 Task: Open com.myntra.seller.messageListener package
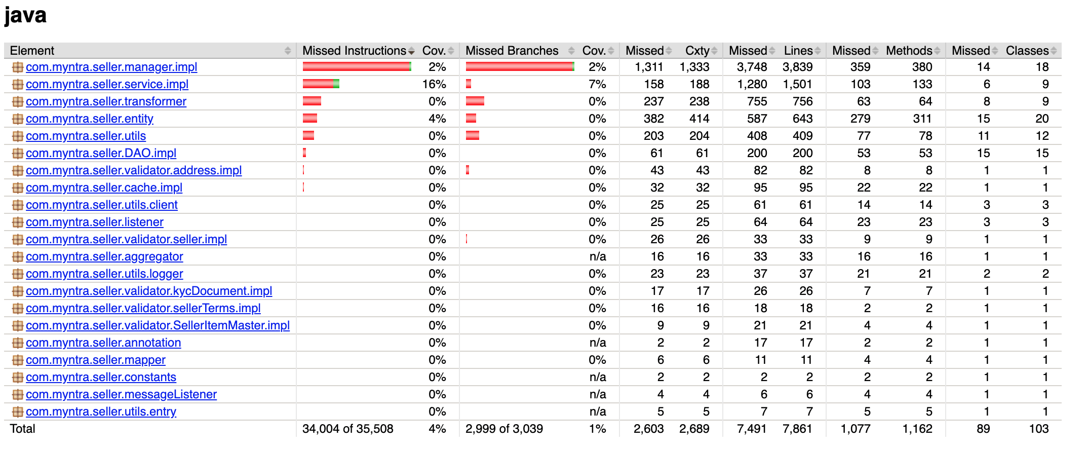(121, 394)
